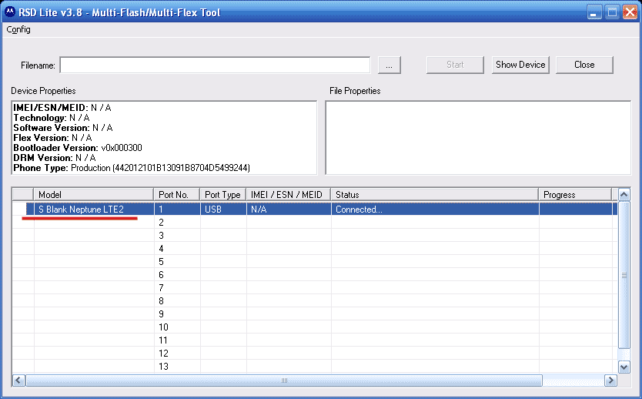The height and width of the screenshot is (399, 642).
Task: Select port number 12 row
Action: coord(314,354)
